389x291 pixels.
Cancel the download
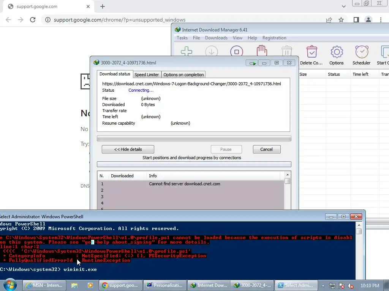coord(266,149)
